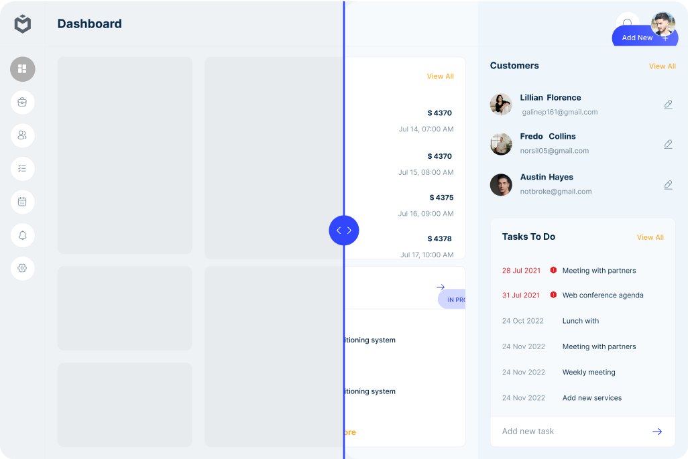Click View All in Tasks To Do
This screenshot has width=688, height=459.
pos(650,237)
